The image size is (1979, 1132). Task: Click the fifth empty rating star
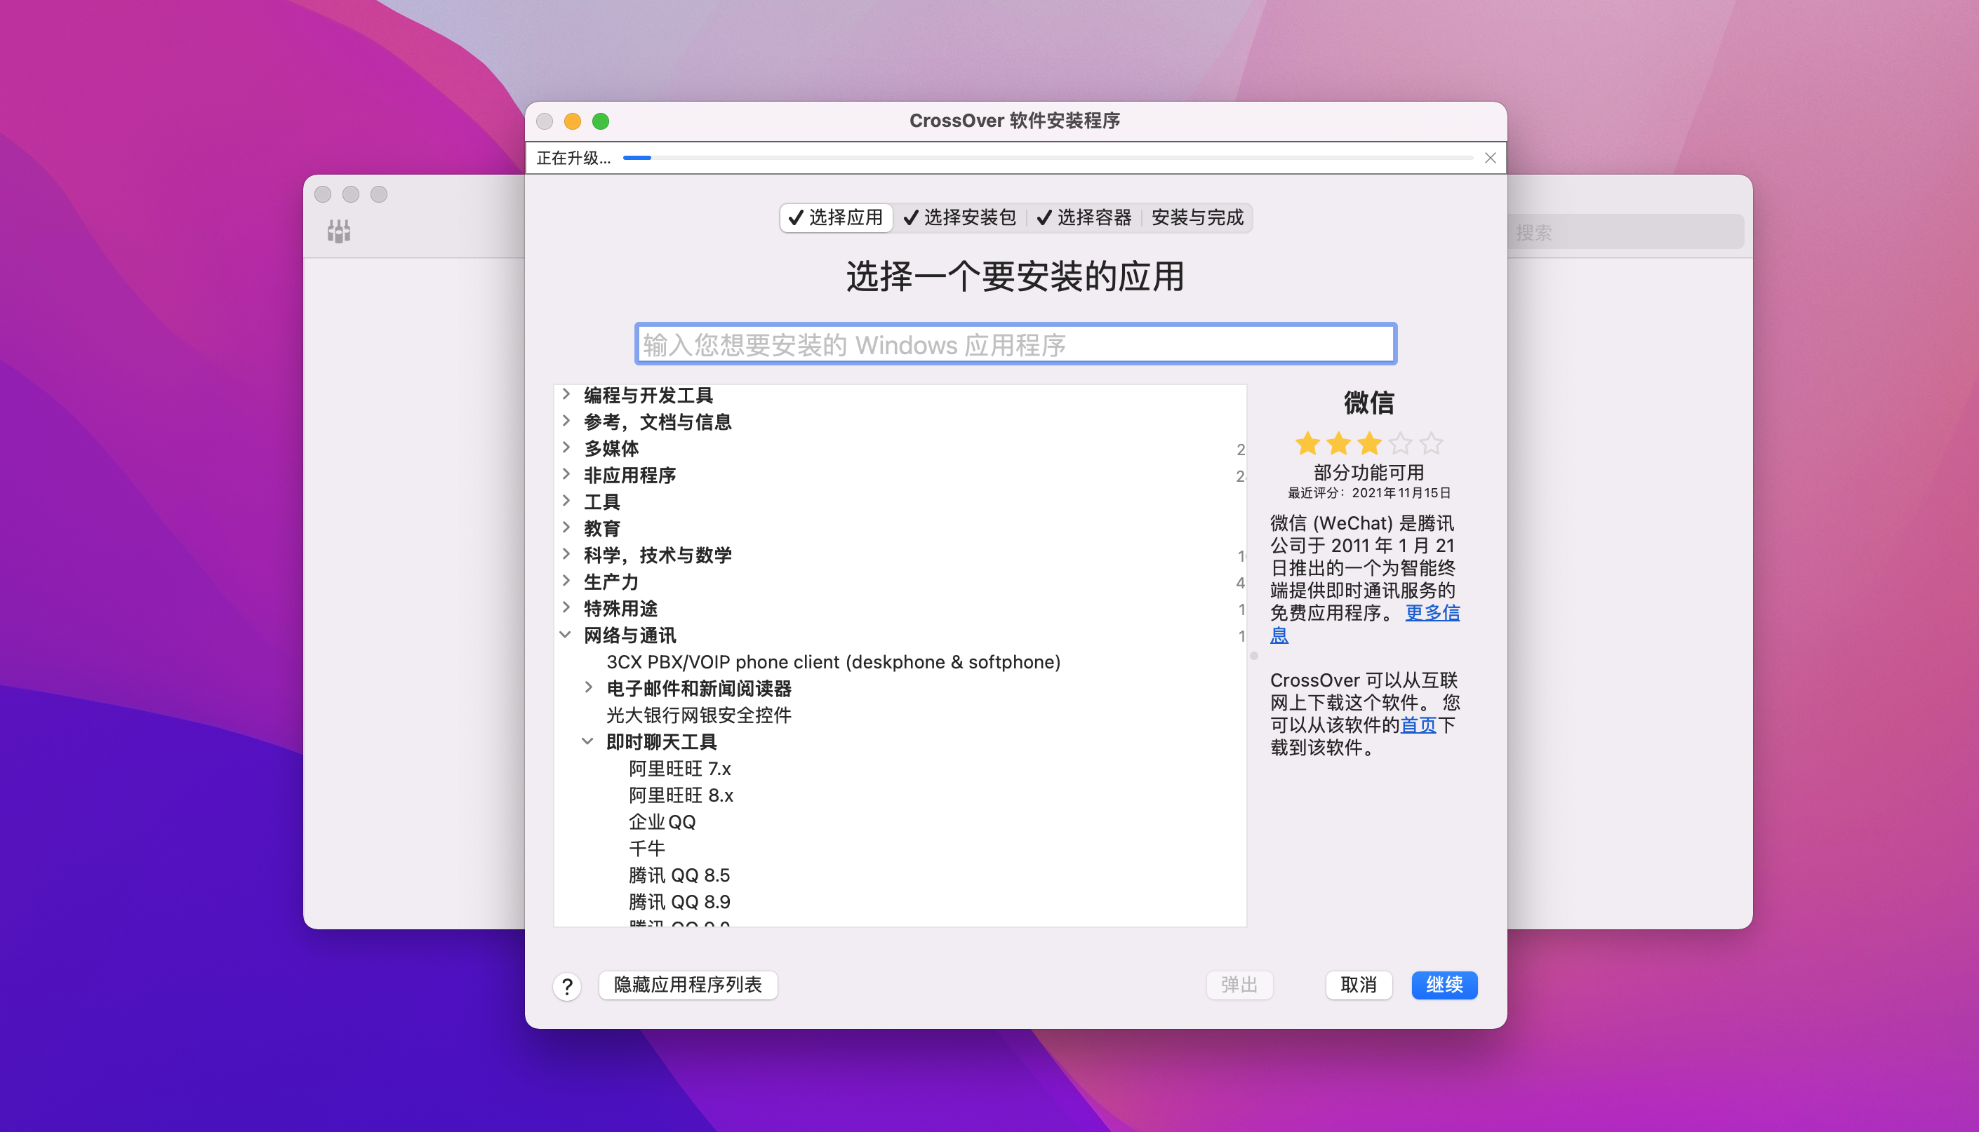tap(1431, 444)
